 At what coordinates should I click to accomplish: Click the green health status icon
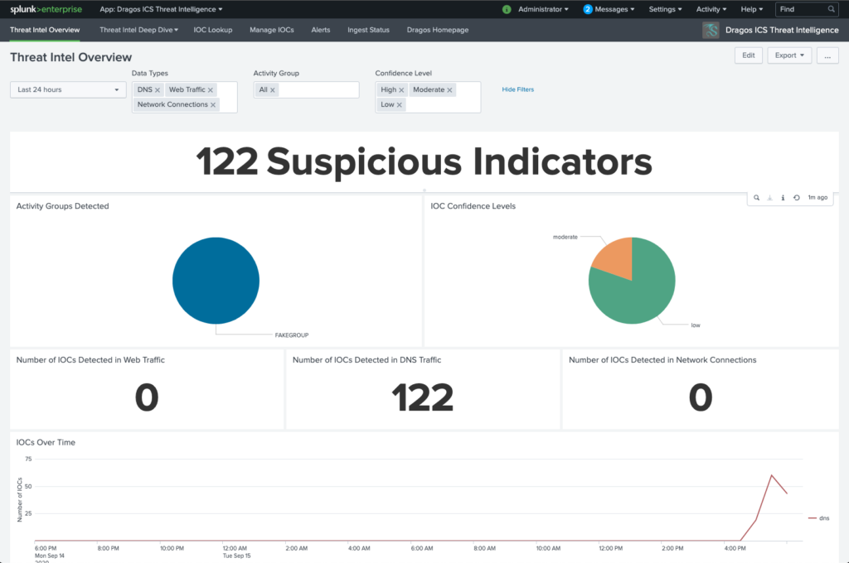(507, 9)
